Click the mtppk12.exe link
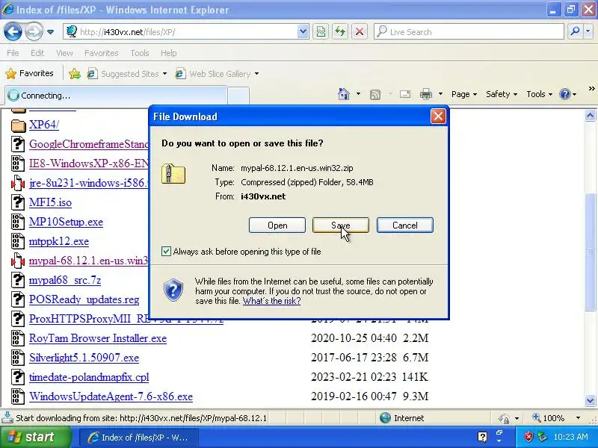This screenshot has width=598, height=448. point(59,241)
